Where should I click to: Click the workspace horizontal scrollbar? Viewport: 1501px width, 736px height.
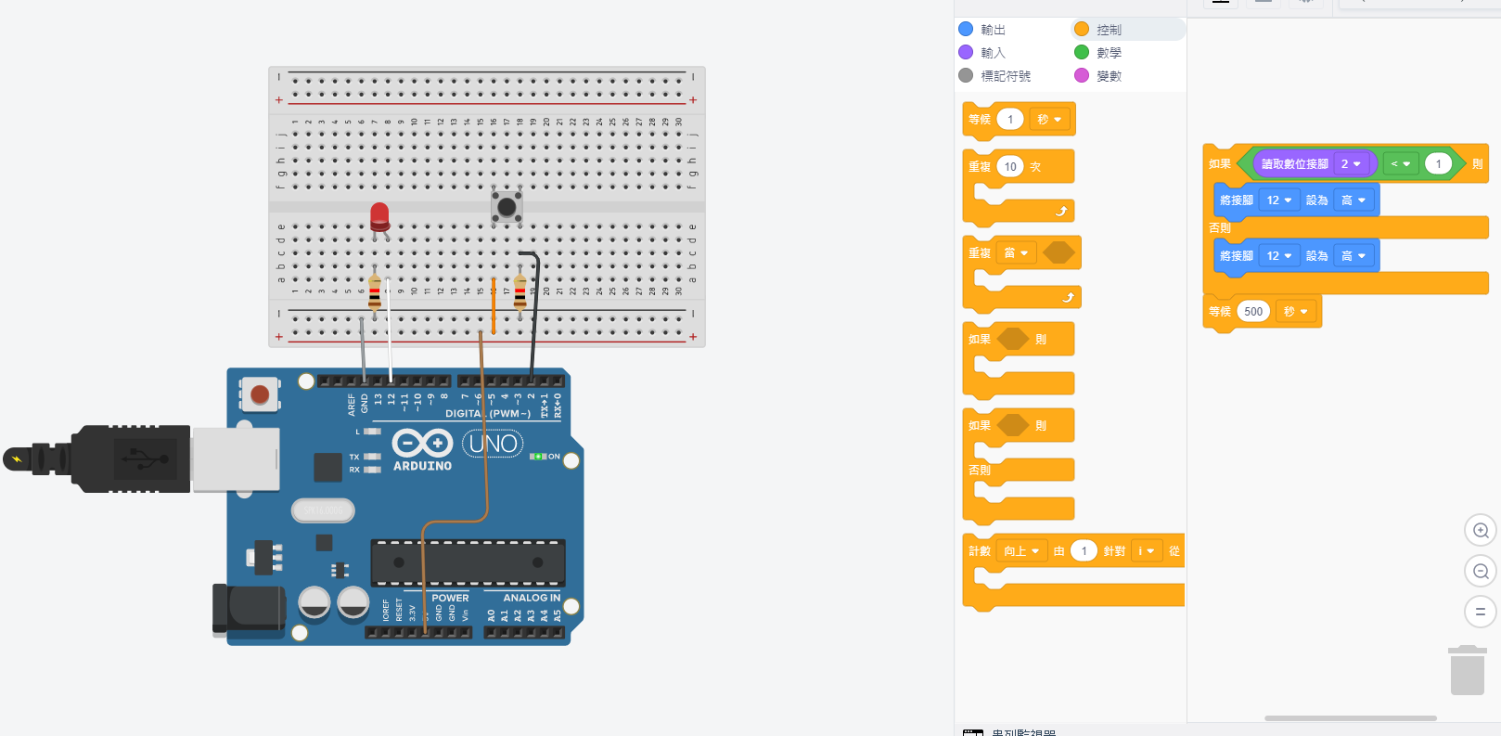point(1350,718)
